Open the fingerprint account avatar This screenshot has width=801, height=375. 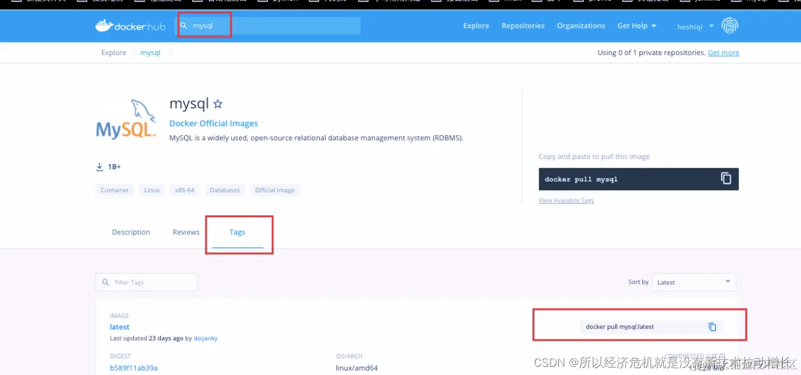click(730, 26)
